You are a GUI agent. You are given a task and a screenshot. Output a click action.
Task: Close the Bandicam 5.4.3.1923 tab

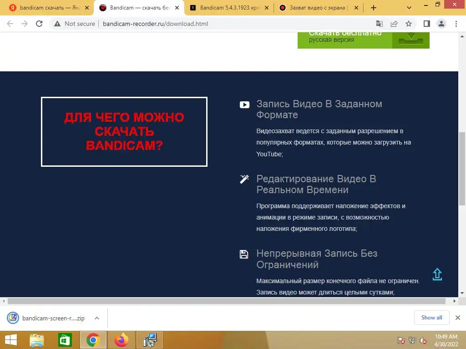coord(267,8)
